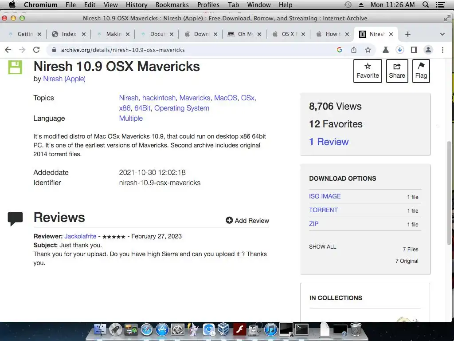Favorite this item on Internet Archive

pos(368,71)
